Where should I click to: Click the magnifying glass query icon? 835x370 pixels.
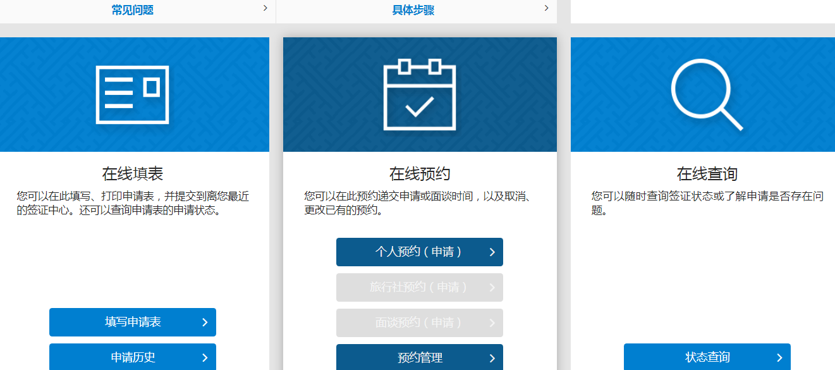click(705, 94)
